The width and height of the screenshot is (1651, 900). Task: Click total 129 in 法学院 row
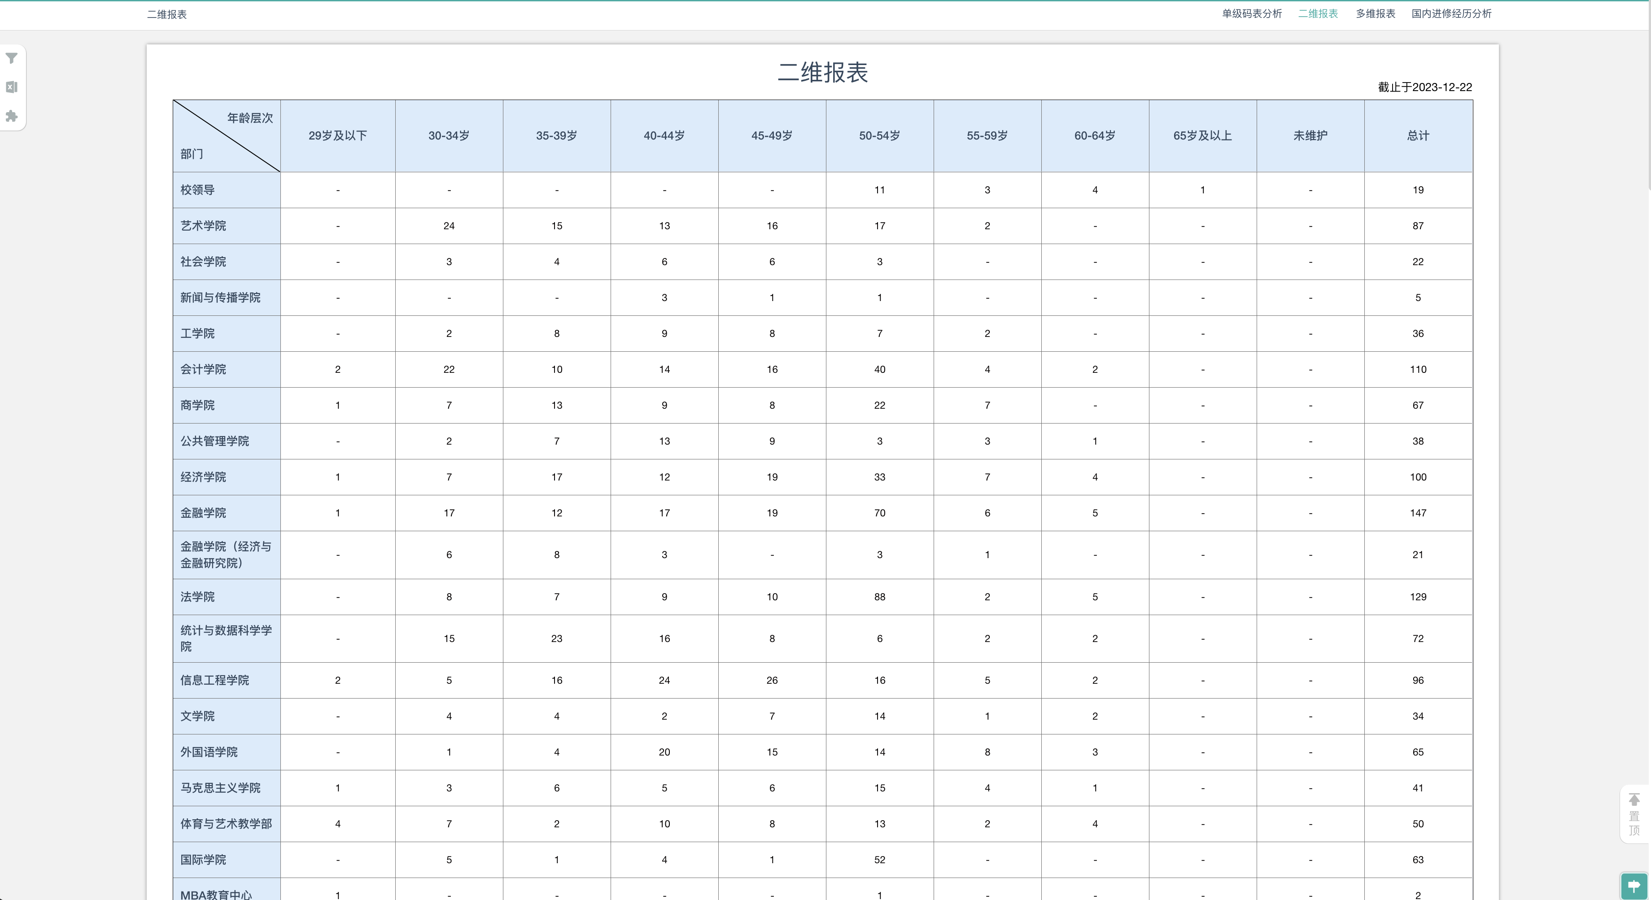(x=1418, y=597)
